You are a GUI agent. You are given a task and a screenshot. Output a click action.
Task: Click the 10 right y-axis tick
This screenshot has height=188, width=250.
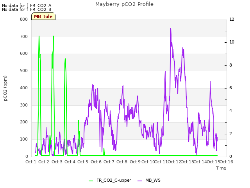[x=232, y=42]
